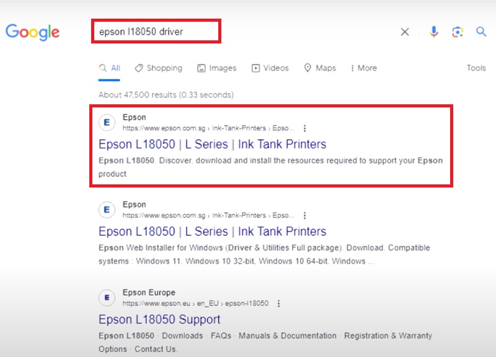This screenshot has width=496, height=357.
Task: Switch to the Shopping tab
Action: click(159, 68)
